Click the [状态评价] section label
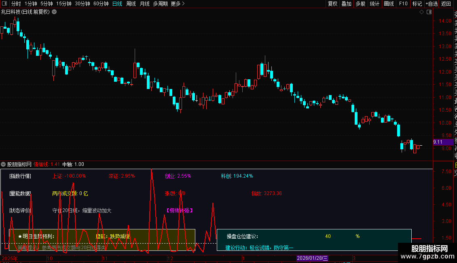Viewport: 457px width, 263px height. (x=20, y=210)
